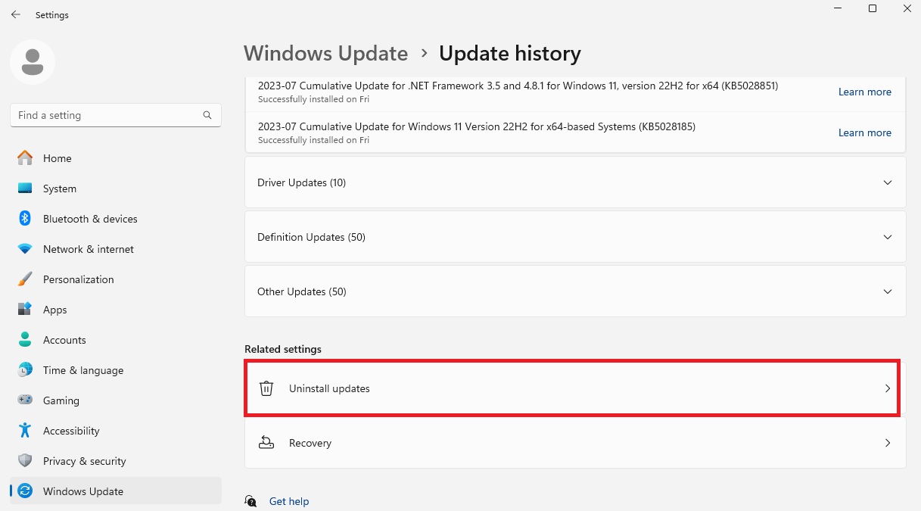The image size is (921, 511).
Task: Expand Other Updates (50) chevron
Action: [x=888, y=291]
